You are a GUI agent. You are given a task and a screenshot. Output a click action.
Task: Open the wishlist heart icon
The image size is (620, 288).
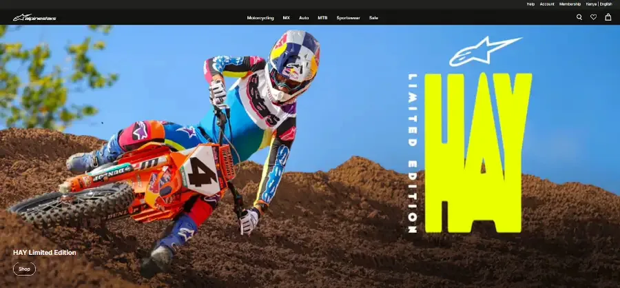(x=594, y=17)
